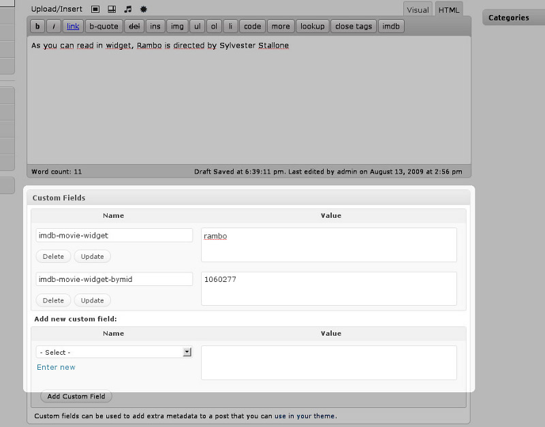This screenshot has height=427, width=545.
Task: Click the italic 'i' quicktag button
Action: [x=54, y=27]
